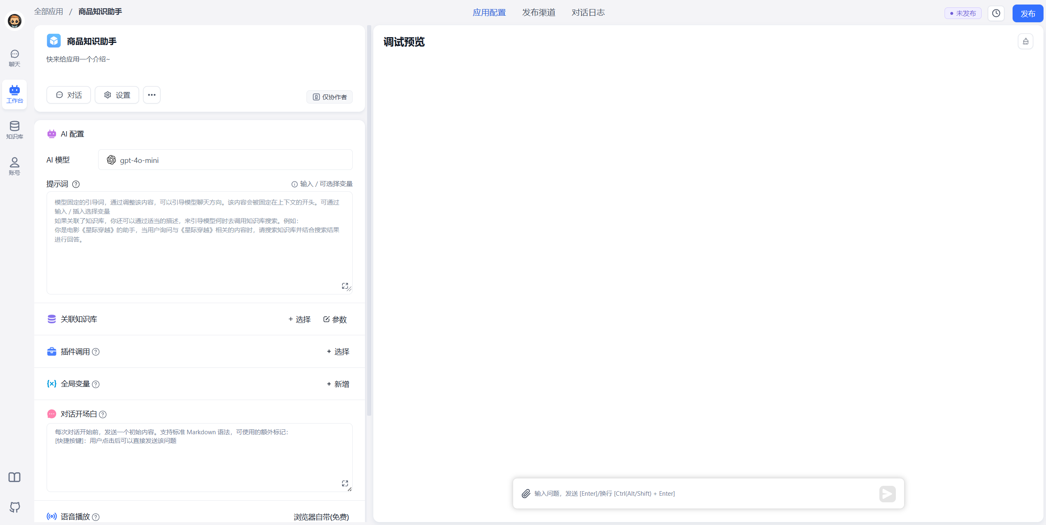This screenshot has width=1046, height=525.
Task: Click + 选择 for 关联知识库
Action: [x=299, y=319]
